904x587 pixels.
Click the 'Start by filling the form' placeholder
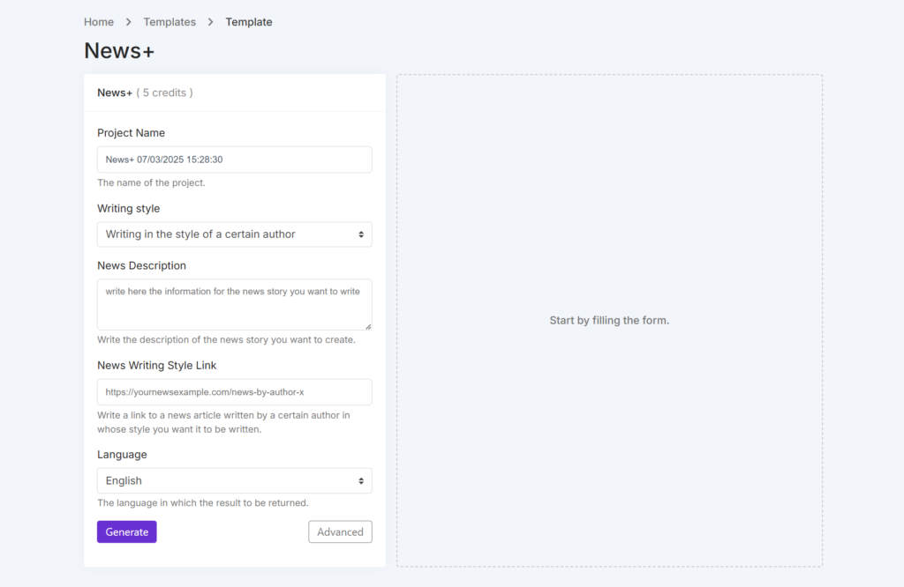[609, 321]
